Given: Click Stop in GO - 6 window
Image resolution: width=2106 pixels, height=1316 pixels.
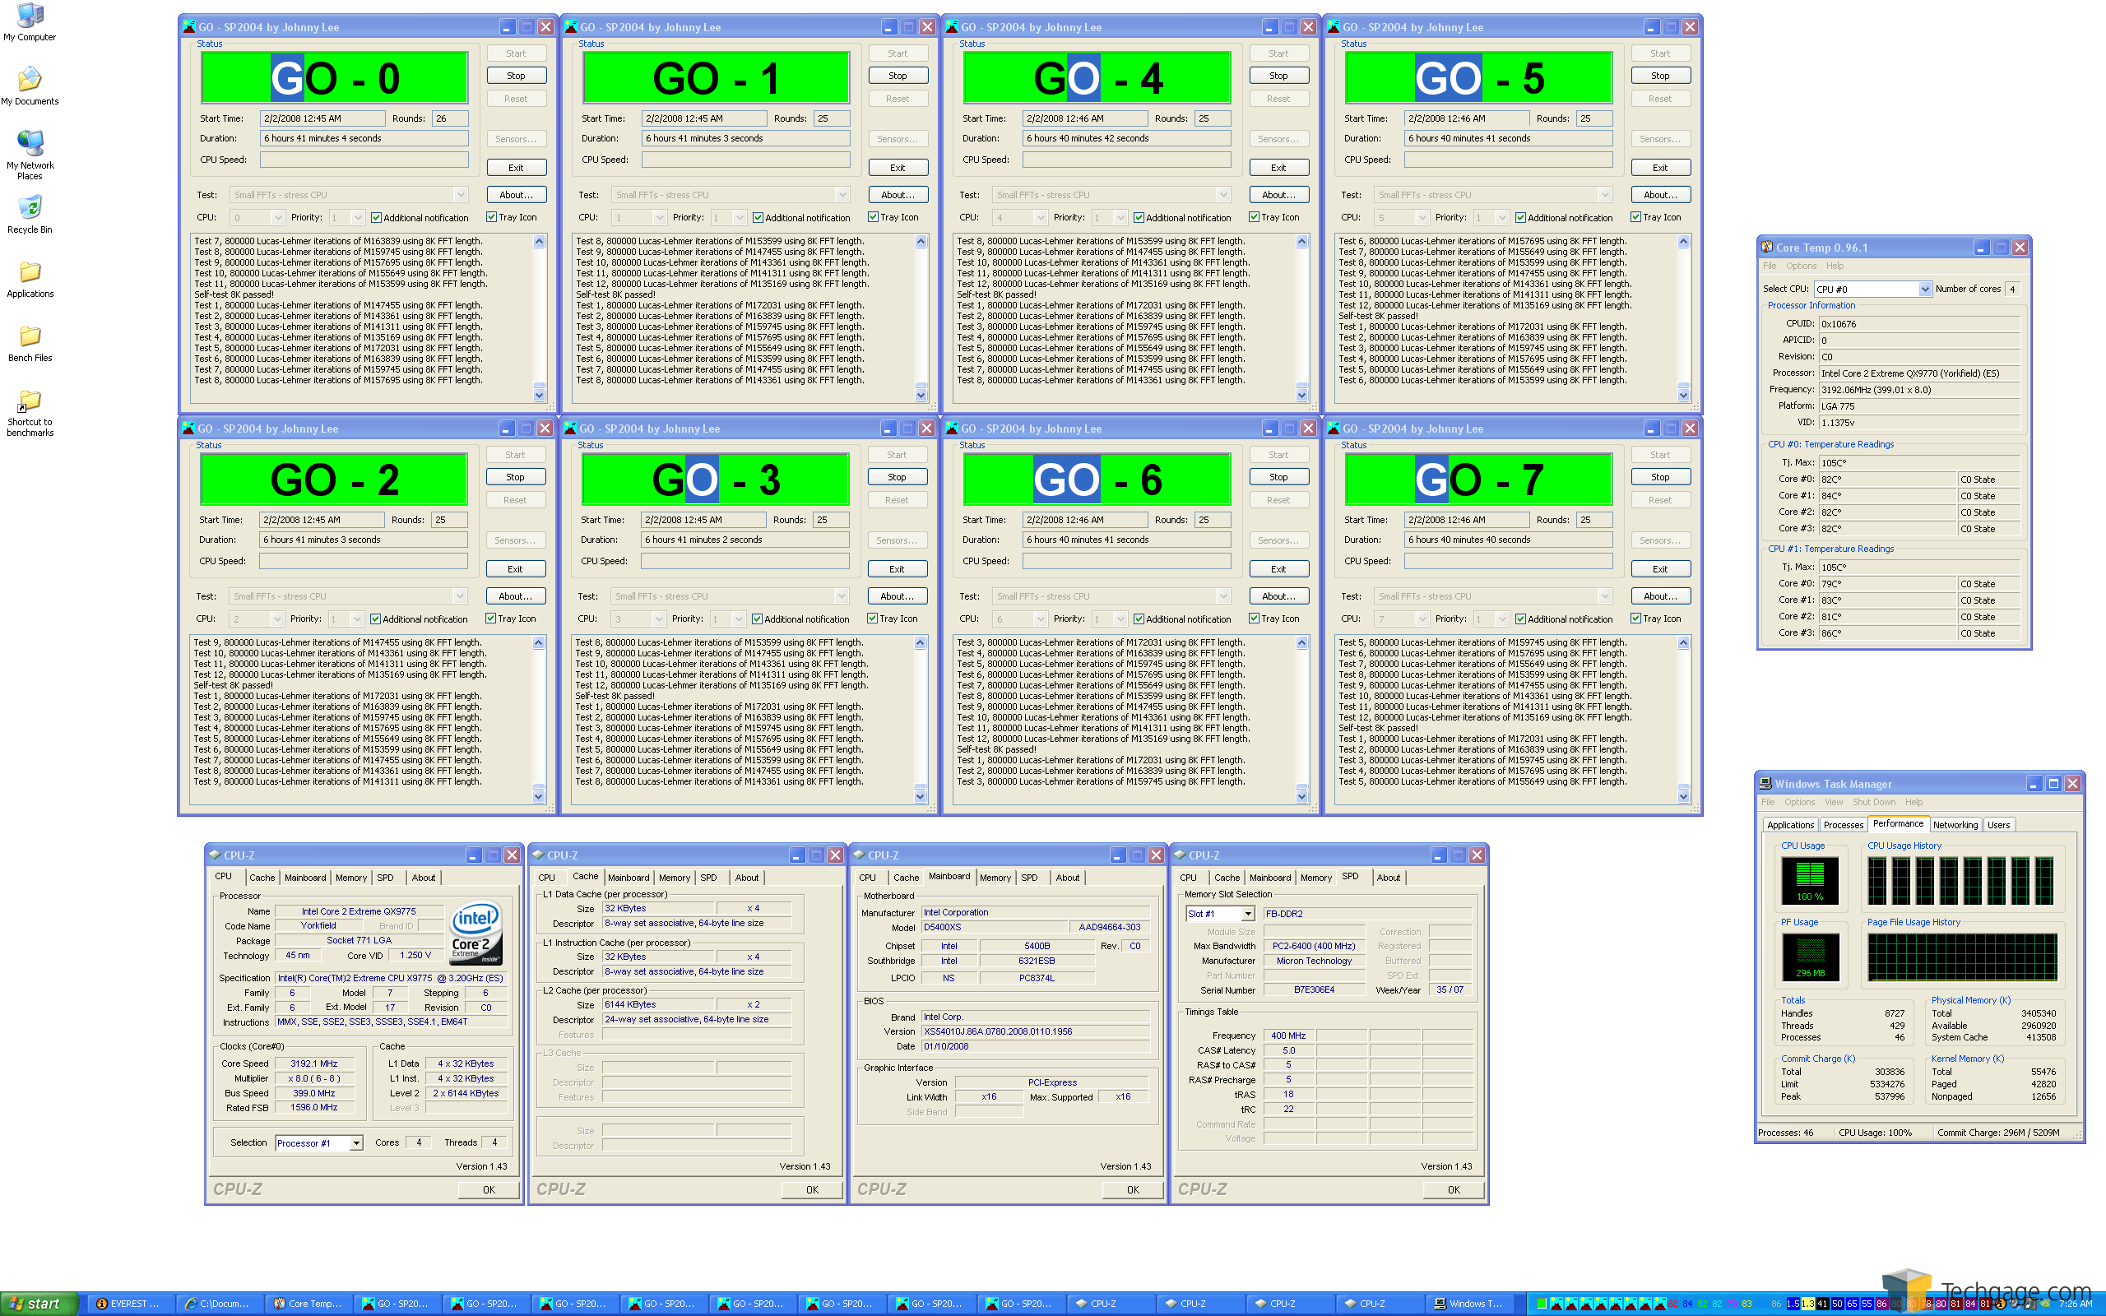Looking at the screenshot, I should click(1278, 477).
